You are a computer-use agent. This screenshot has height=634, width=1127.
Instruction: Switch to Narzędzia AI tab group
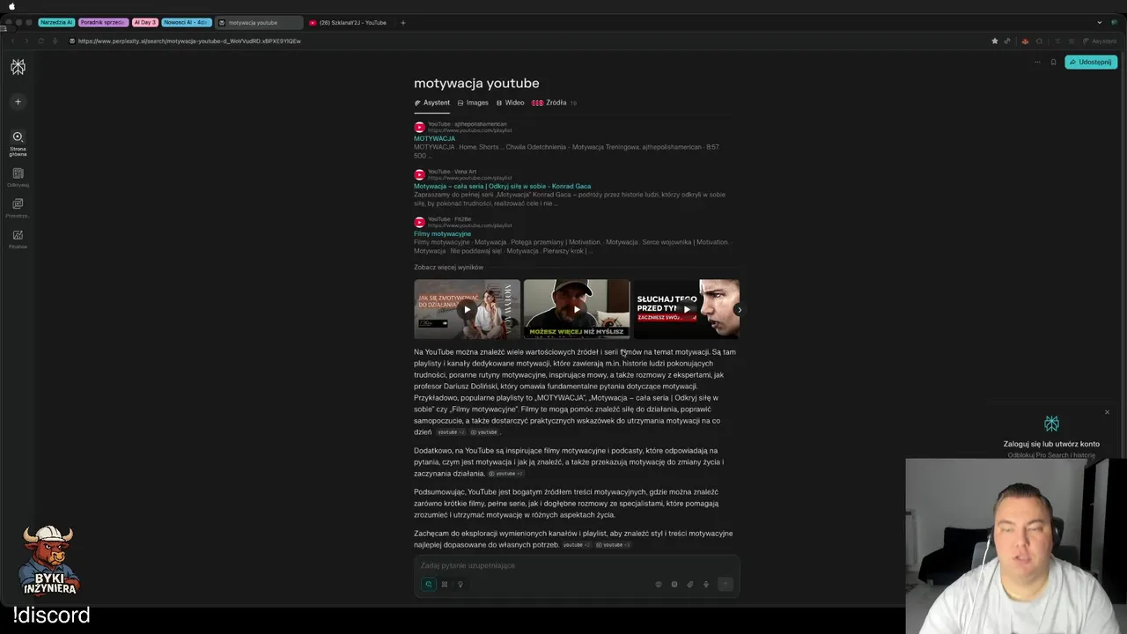[56, 22]
